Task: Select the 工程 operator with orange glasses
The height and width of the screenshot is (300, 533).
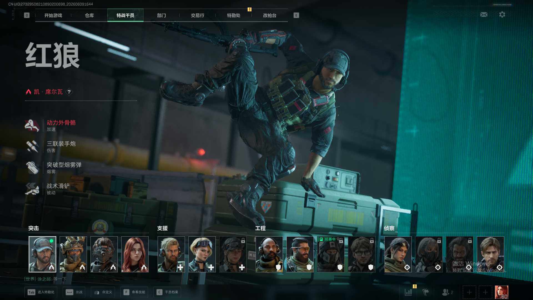Action: (x=300, y=254)
